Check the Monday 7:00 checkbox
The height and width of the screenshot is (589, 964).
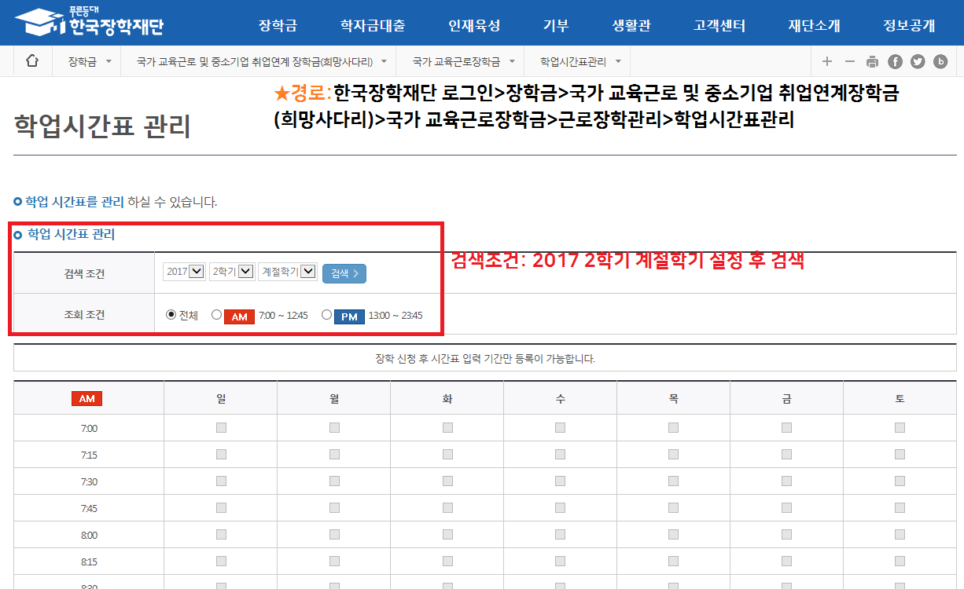[334, 428]
